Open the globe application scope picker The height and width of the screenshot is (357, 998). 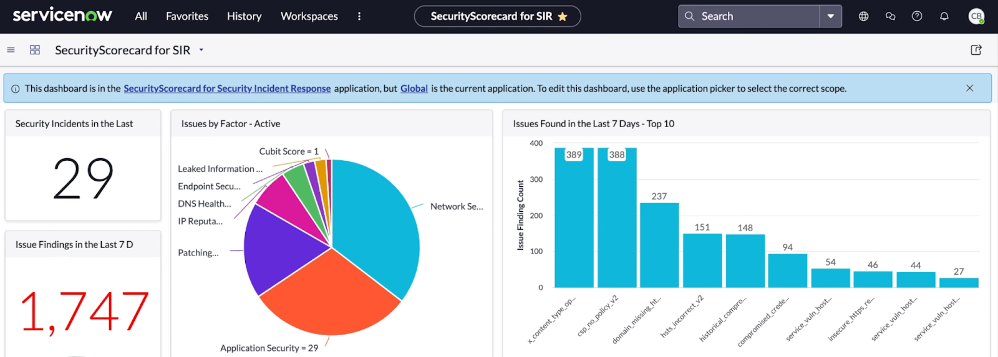(x=863, y=16)
